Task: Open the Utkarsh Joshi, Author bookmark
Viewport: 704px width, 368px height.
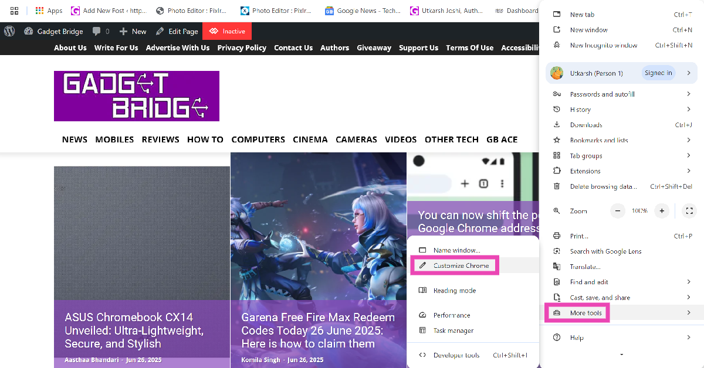Action: pyautogui.click(x=447, y=11)
